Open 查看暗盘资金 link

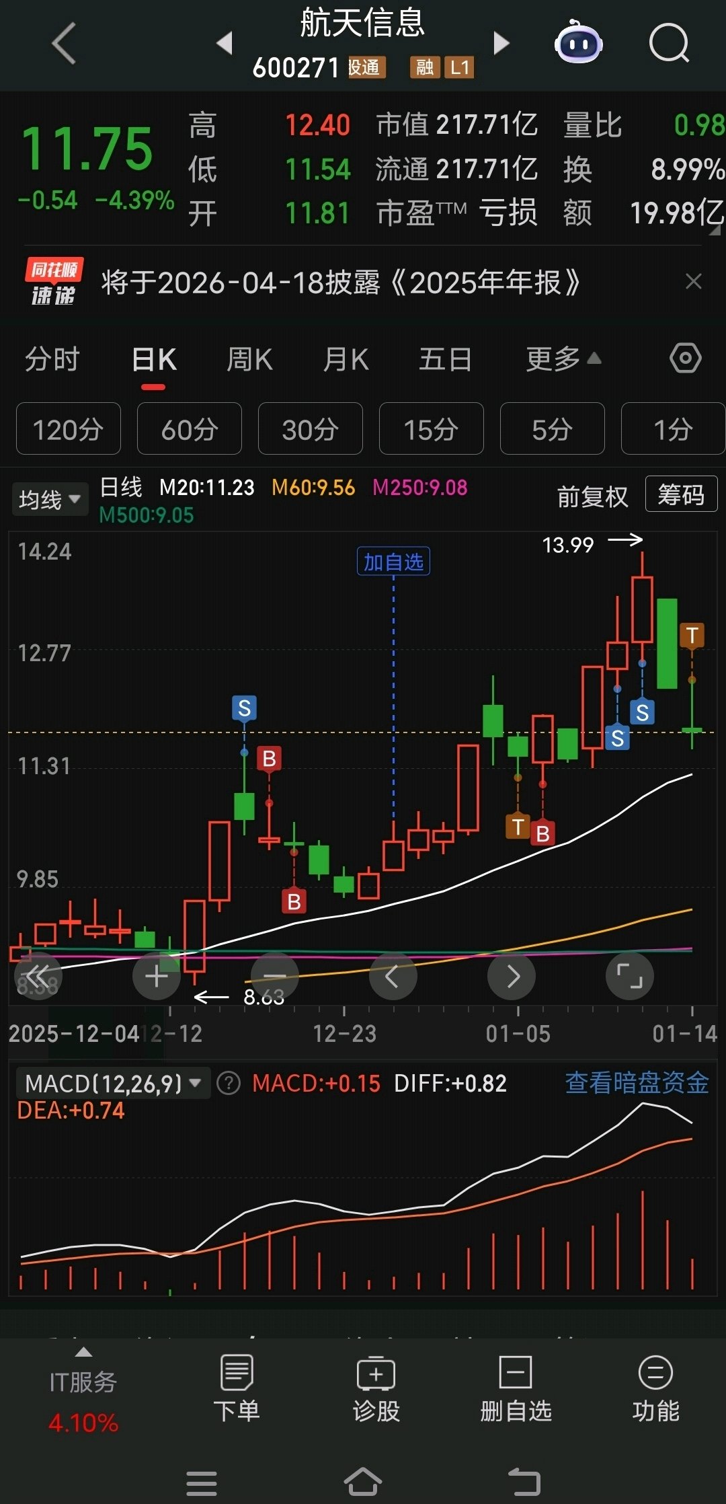pos(637,1082)
